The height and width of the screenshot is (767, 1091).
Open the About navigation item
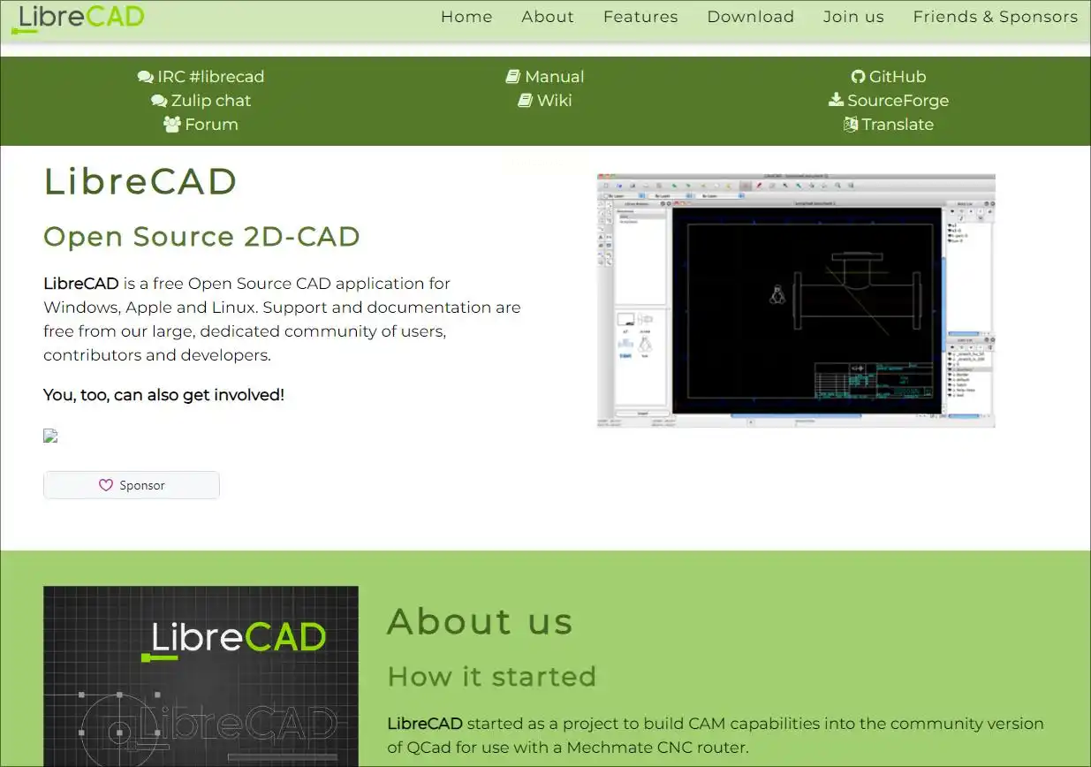548,17
